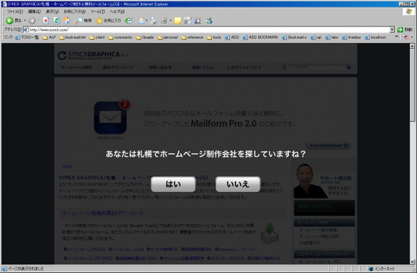Screen dimensions: 417x273
Task: Open the labs link bookmark
Action: click(332, 38)
